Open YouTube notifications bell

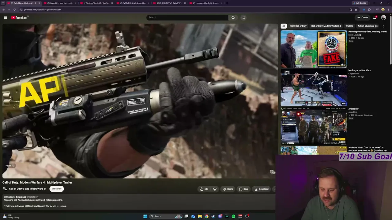[375, 17]
